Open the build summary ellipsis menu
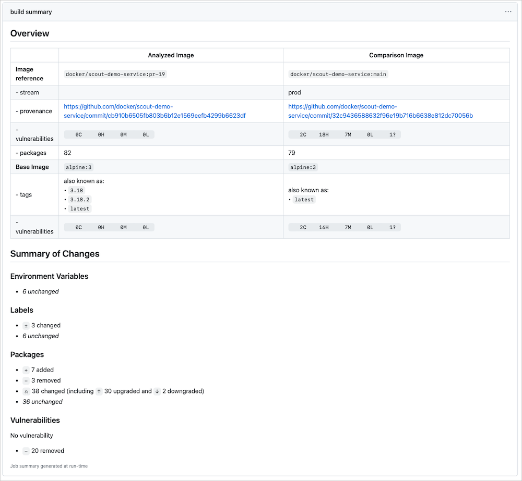 pos(508,11)
